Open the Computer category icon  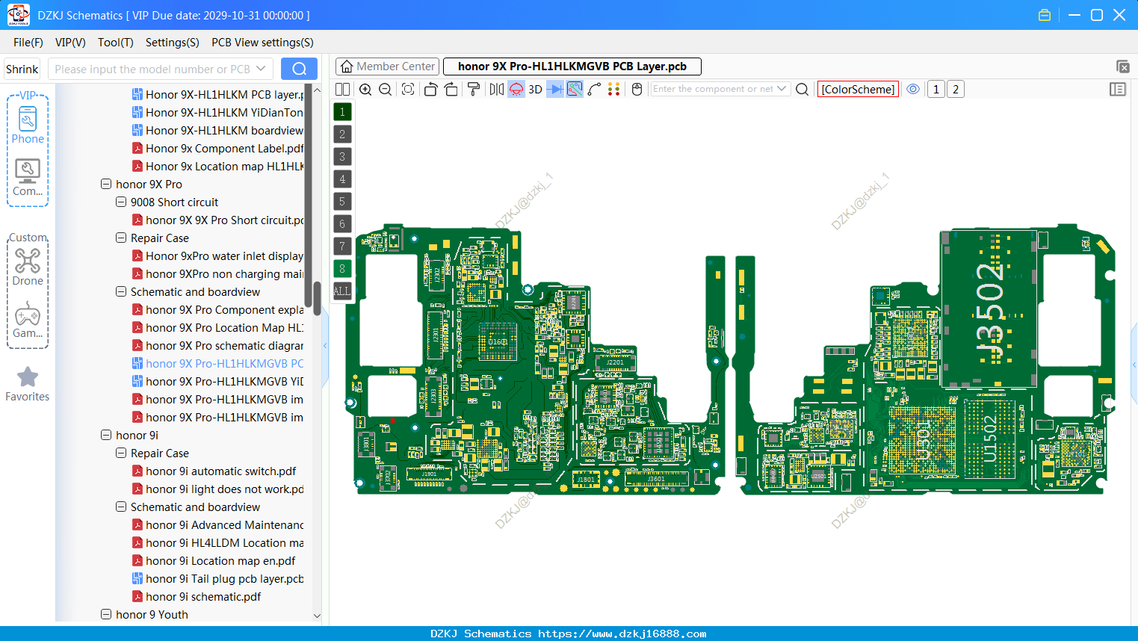click(28, 178)
